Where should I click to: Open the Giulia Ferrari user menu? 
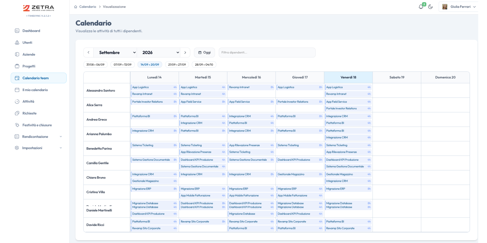458,7
